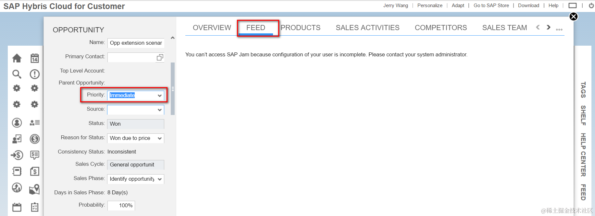Open the TAGS side panel
This screenshot has width=595, height=216.
[583, 90]
